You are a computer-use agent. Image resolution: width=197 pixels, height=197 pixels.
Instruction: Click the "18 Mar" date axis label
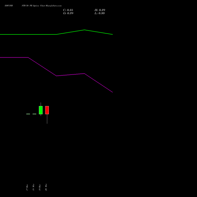click(33, 187)
